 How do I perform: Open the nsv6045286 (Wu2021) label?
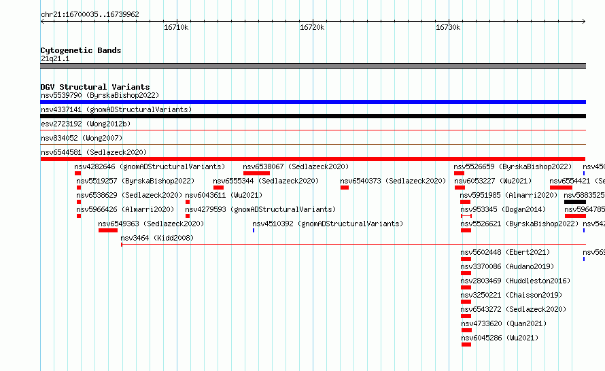500,338
